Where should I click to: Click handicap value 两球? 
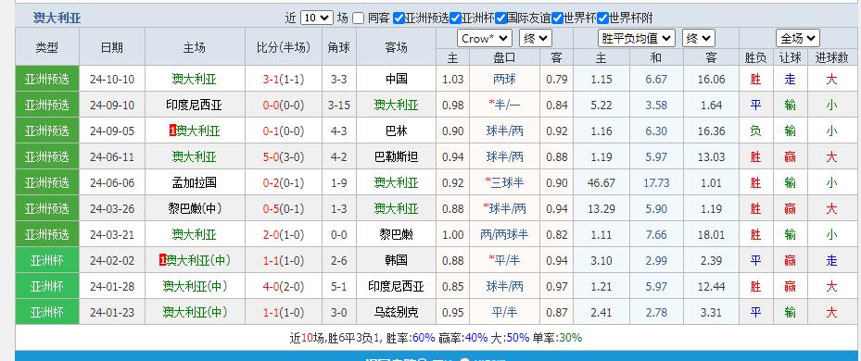coord(504,79)
